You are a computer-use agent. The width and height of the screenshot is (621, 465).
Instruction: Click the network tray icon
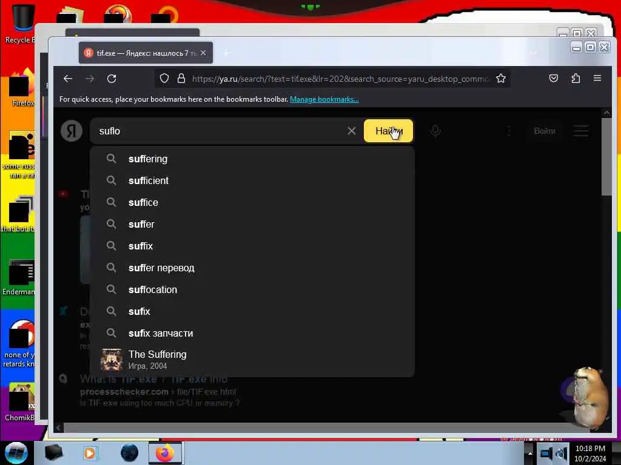pos(546,453)
